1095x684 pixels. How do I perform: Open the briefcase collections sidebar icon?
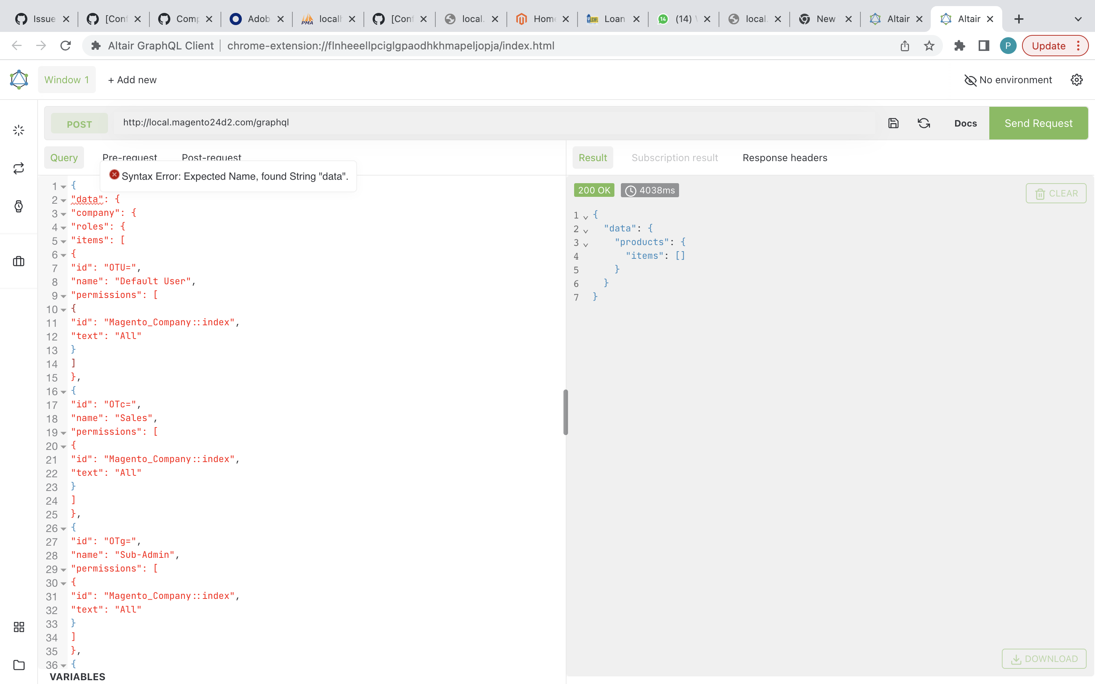click(x=19, y=261)
